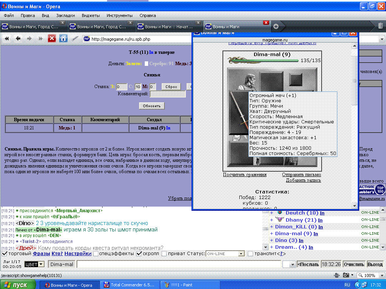Open the ЦВЕТ color dropdown

(x=34, y=265)
